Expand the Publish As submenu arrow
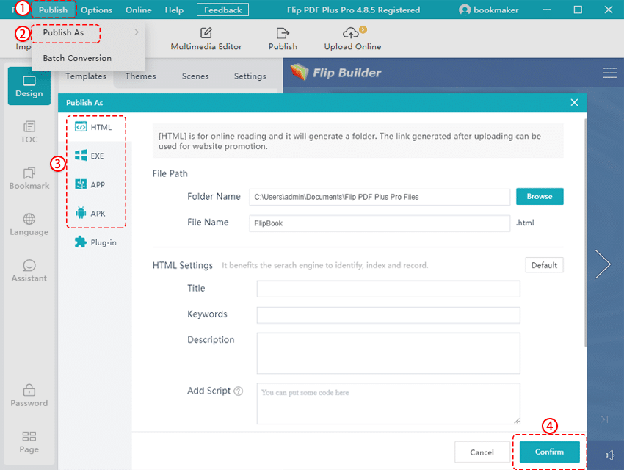 (x=137, y=32)
